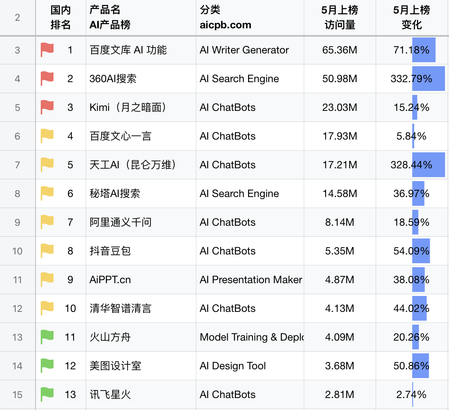This screenshot has width=449, height=410.
Task: Click the 17.21M visits cell
Action: pyautogui.click(x=340, y=165)
